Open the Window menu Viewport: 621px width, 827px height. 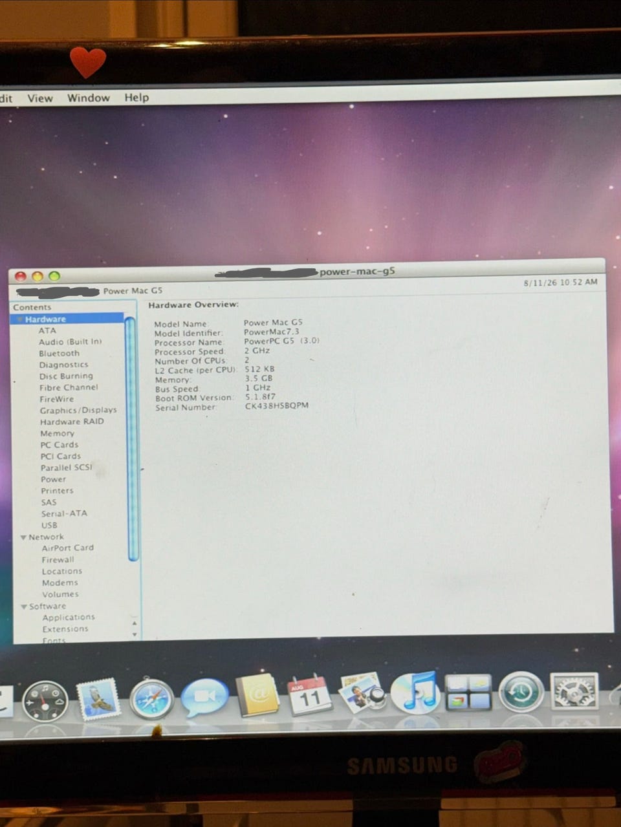coord(89,98)
